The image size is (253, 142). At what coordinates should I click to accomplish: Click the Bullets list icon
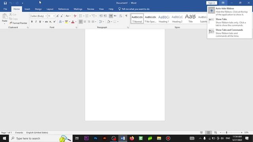pos(81,16)
